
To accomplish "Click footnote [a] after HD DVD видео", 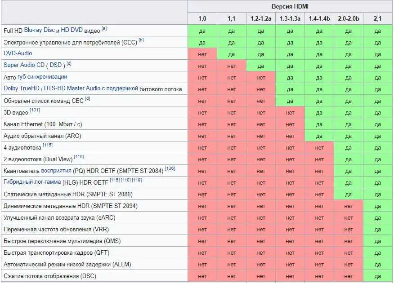I will (x=104, y=28).
